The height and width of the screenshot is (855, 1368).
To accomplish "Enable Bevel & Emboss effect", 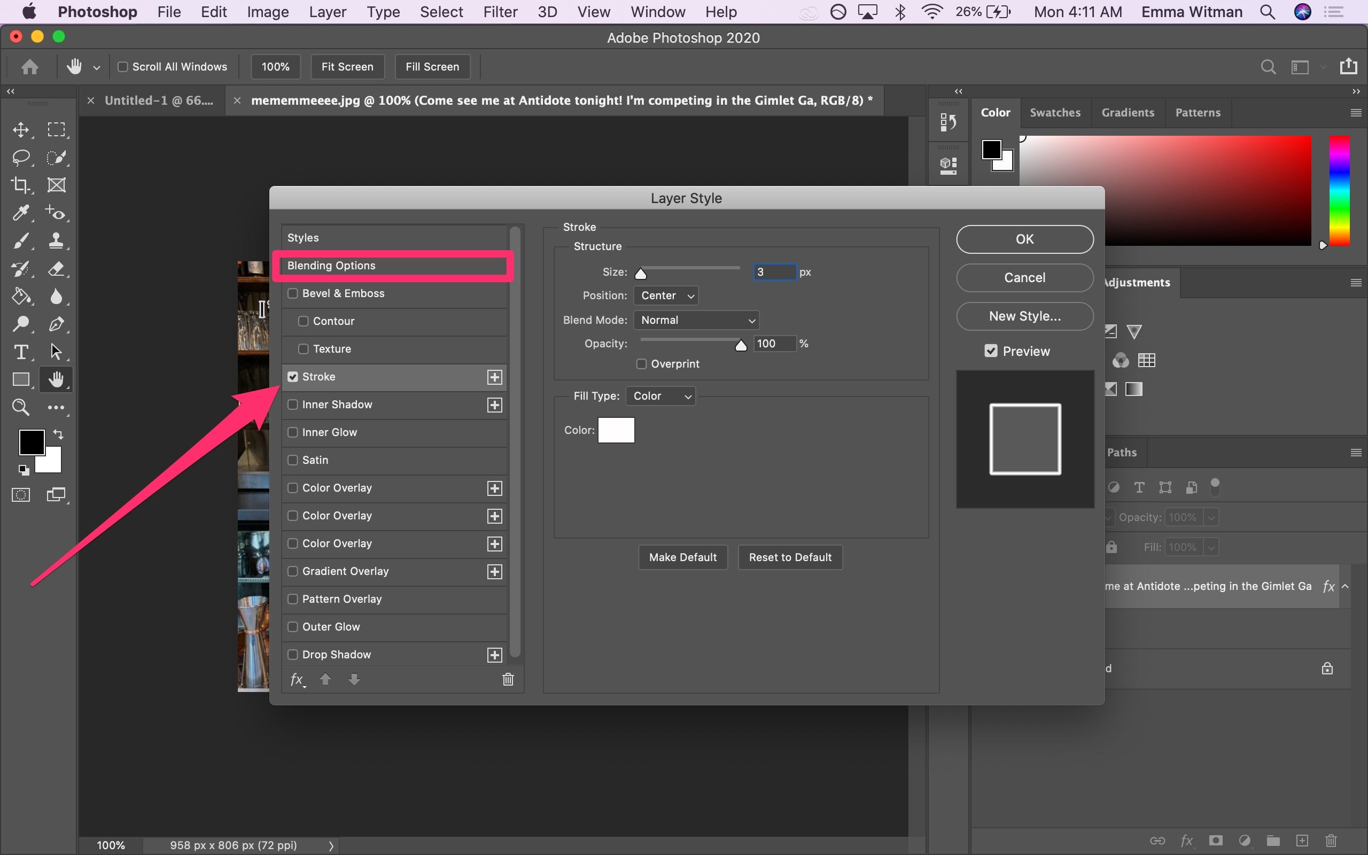I will [293, 293].
